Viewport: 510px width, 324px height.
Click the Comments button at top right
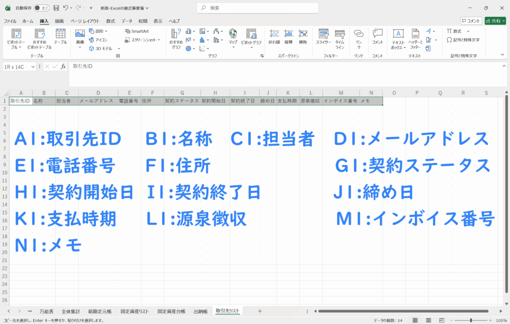[471, 21]
